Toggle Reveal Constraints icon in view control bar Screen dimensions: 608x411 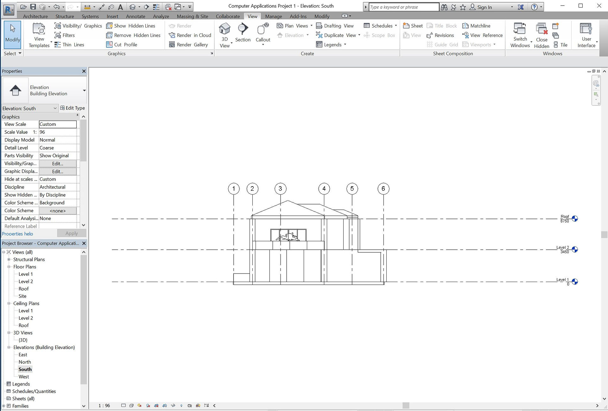(206, 406)
